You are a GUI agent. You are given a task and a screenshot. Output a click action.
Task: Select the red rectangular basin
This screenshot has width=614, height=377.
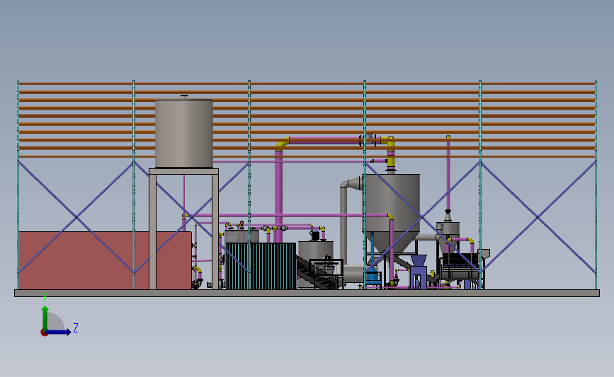[105, 260]
